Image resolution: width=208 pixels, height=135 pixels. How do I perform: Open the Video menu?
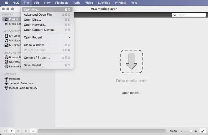click(89, 3)
